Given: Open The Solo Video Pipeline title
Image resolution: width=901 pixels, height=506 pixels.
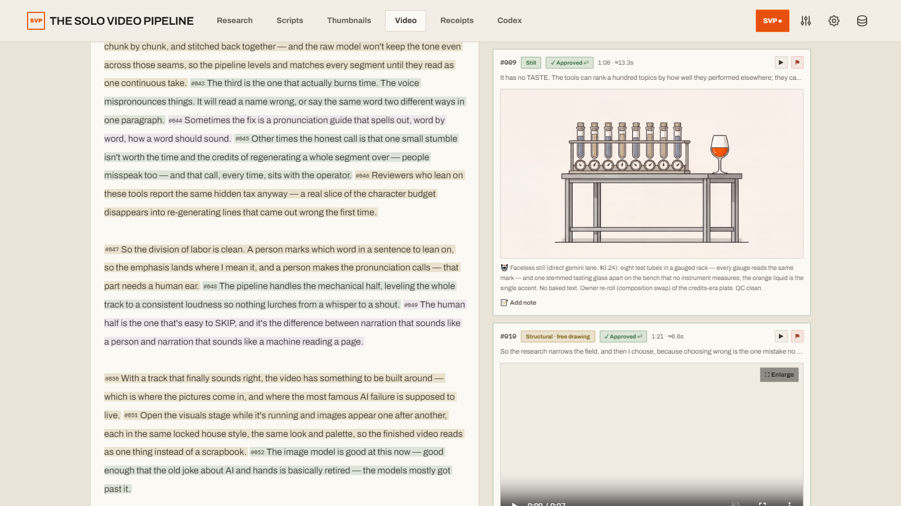Looking at the screenshot, I should [122, 21].
